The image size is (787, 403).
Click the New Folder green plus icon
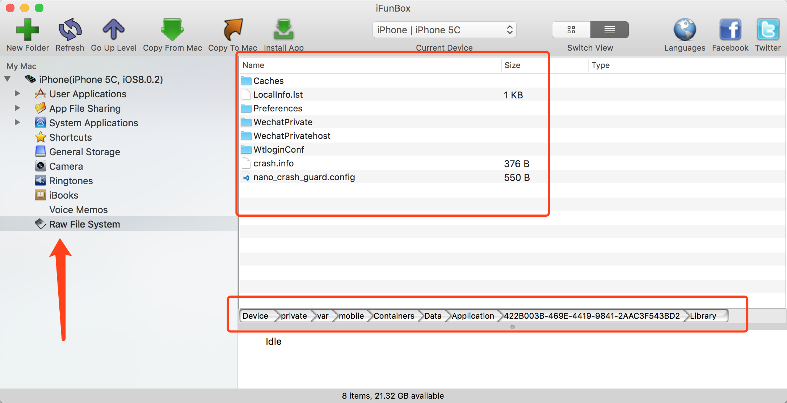point(28,30)
